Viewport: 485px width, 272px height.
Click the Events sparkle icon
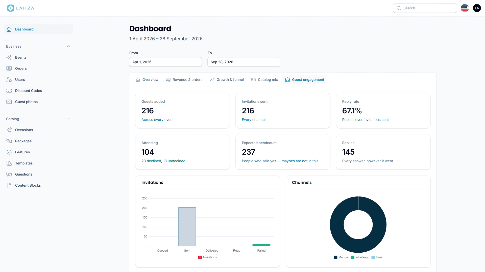pyautogui.click(x=9, y=57)
